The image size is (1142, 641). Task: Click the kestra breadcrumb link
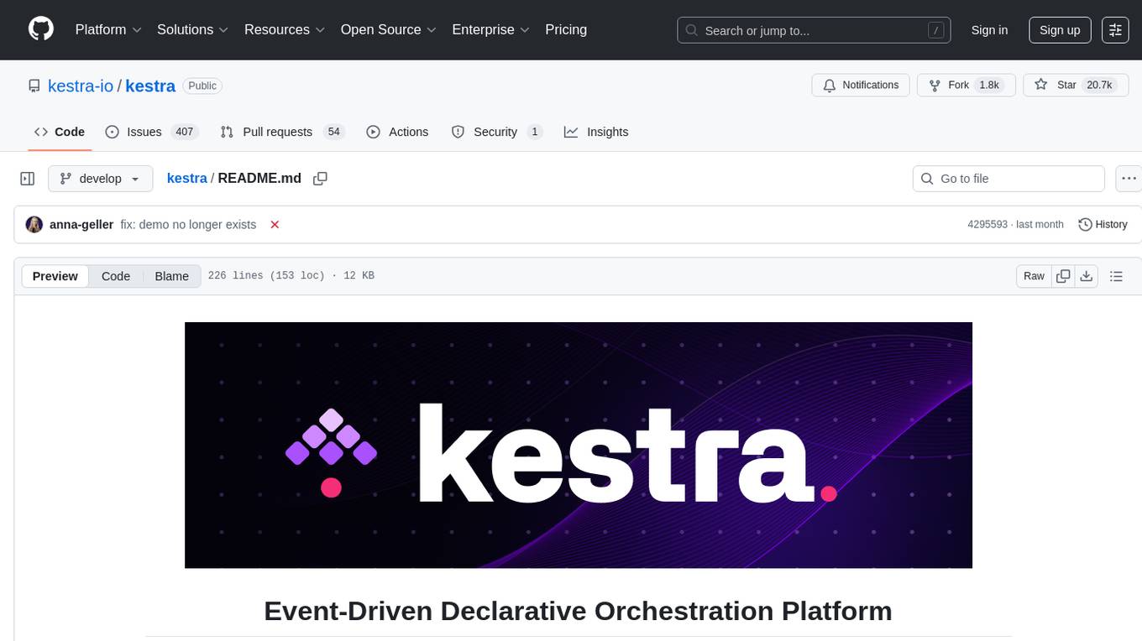point(186,178)
